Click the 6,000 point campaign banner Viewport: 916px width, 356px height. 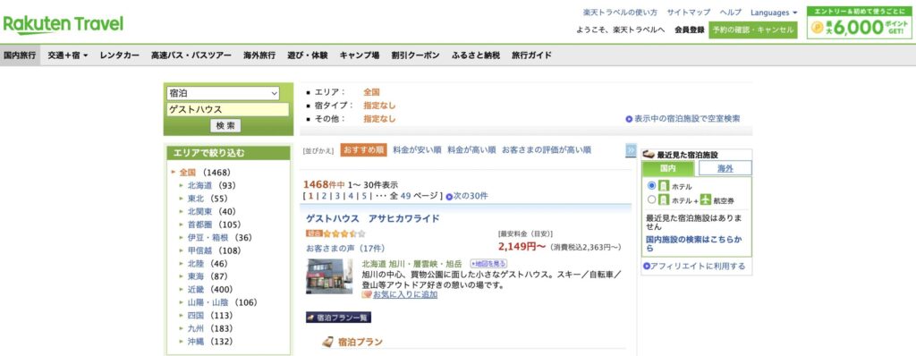860,22
